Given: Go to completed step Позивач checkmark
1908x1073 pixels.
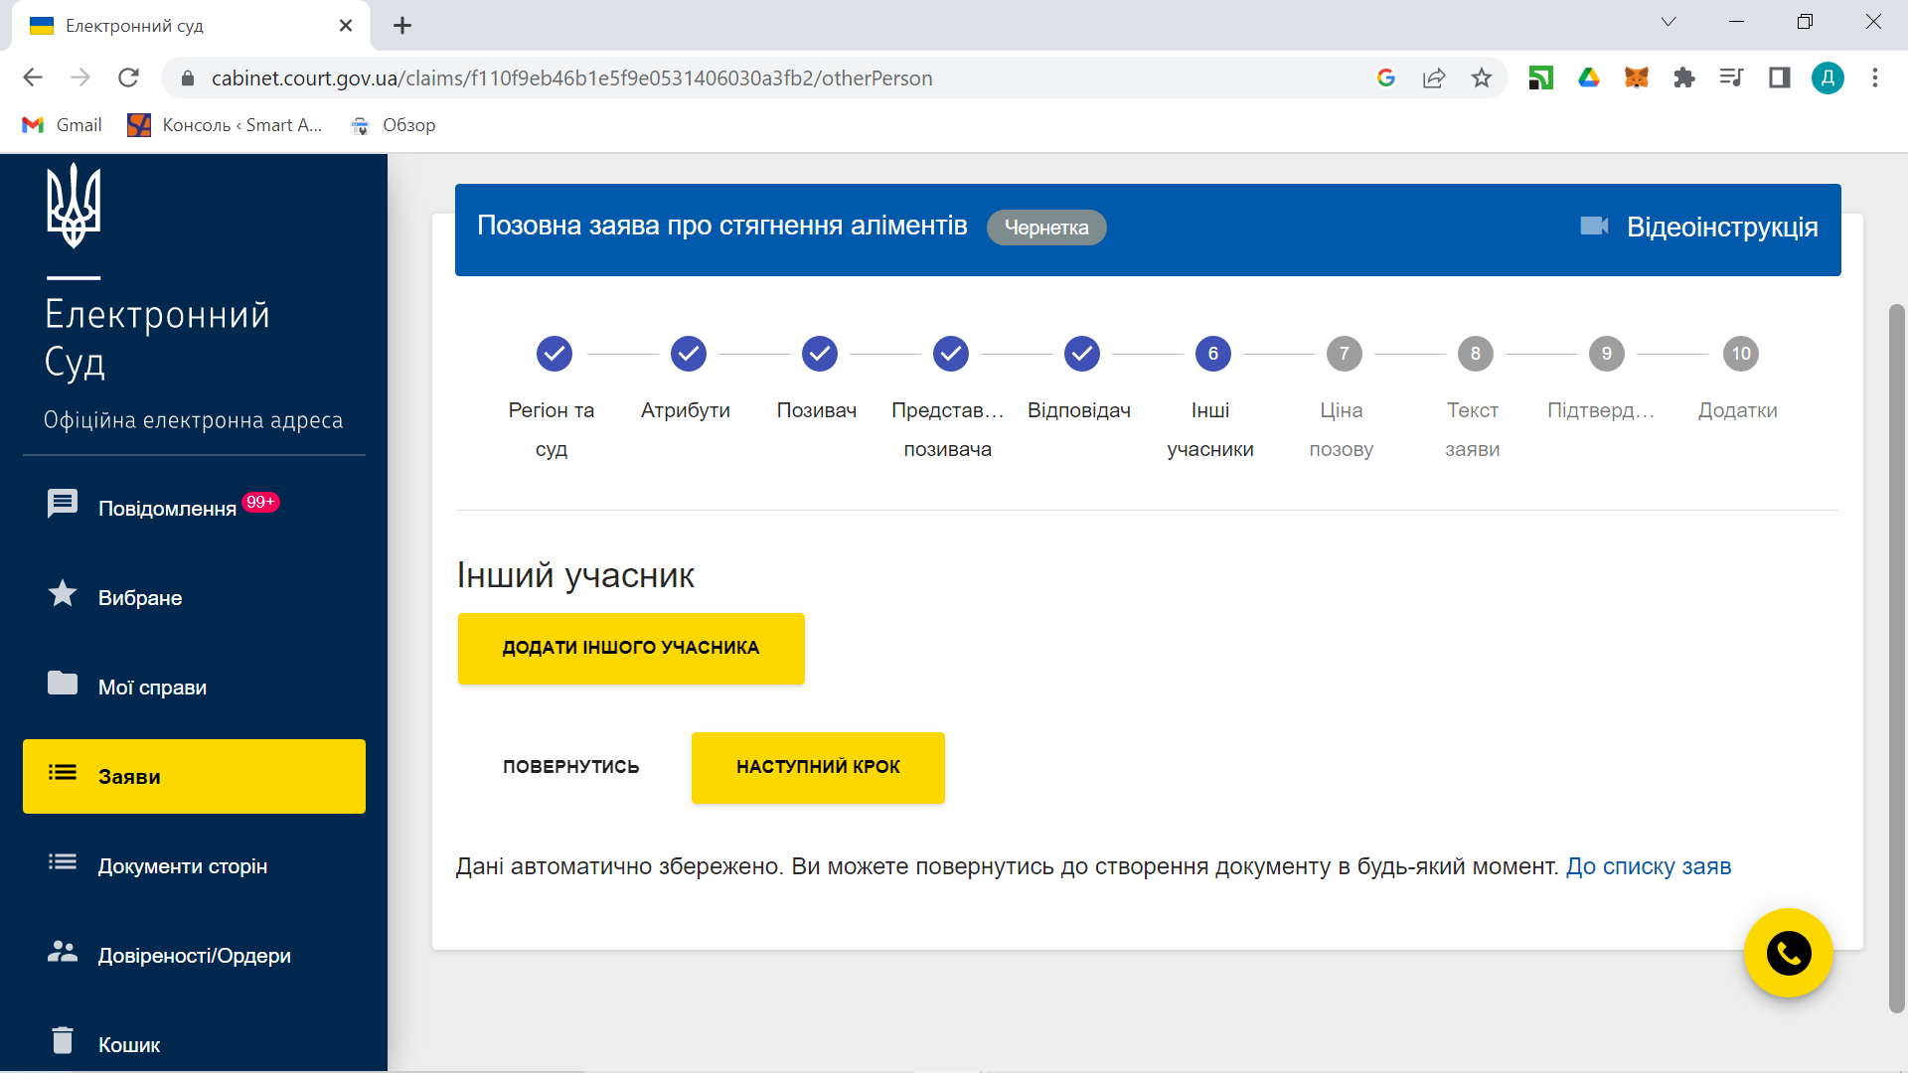Looking at the screenshot, I should [x=819, y=354].
